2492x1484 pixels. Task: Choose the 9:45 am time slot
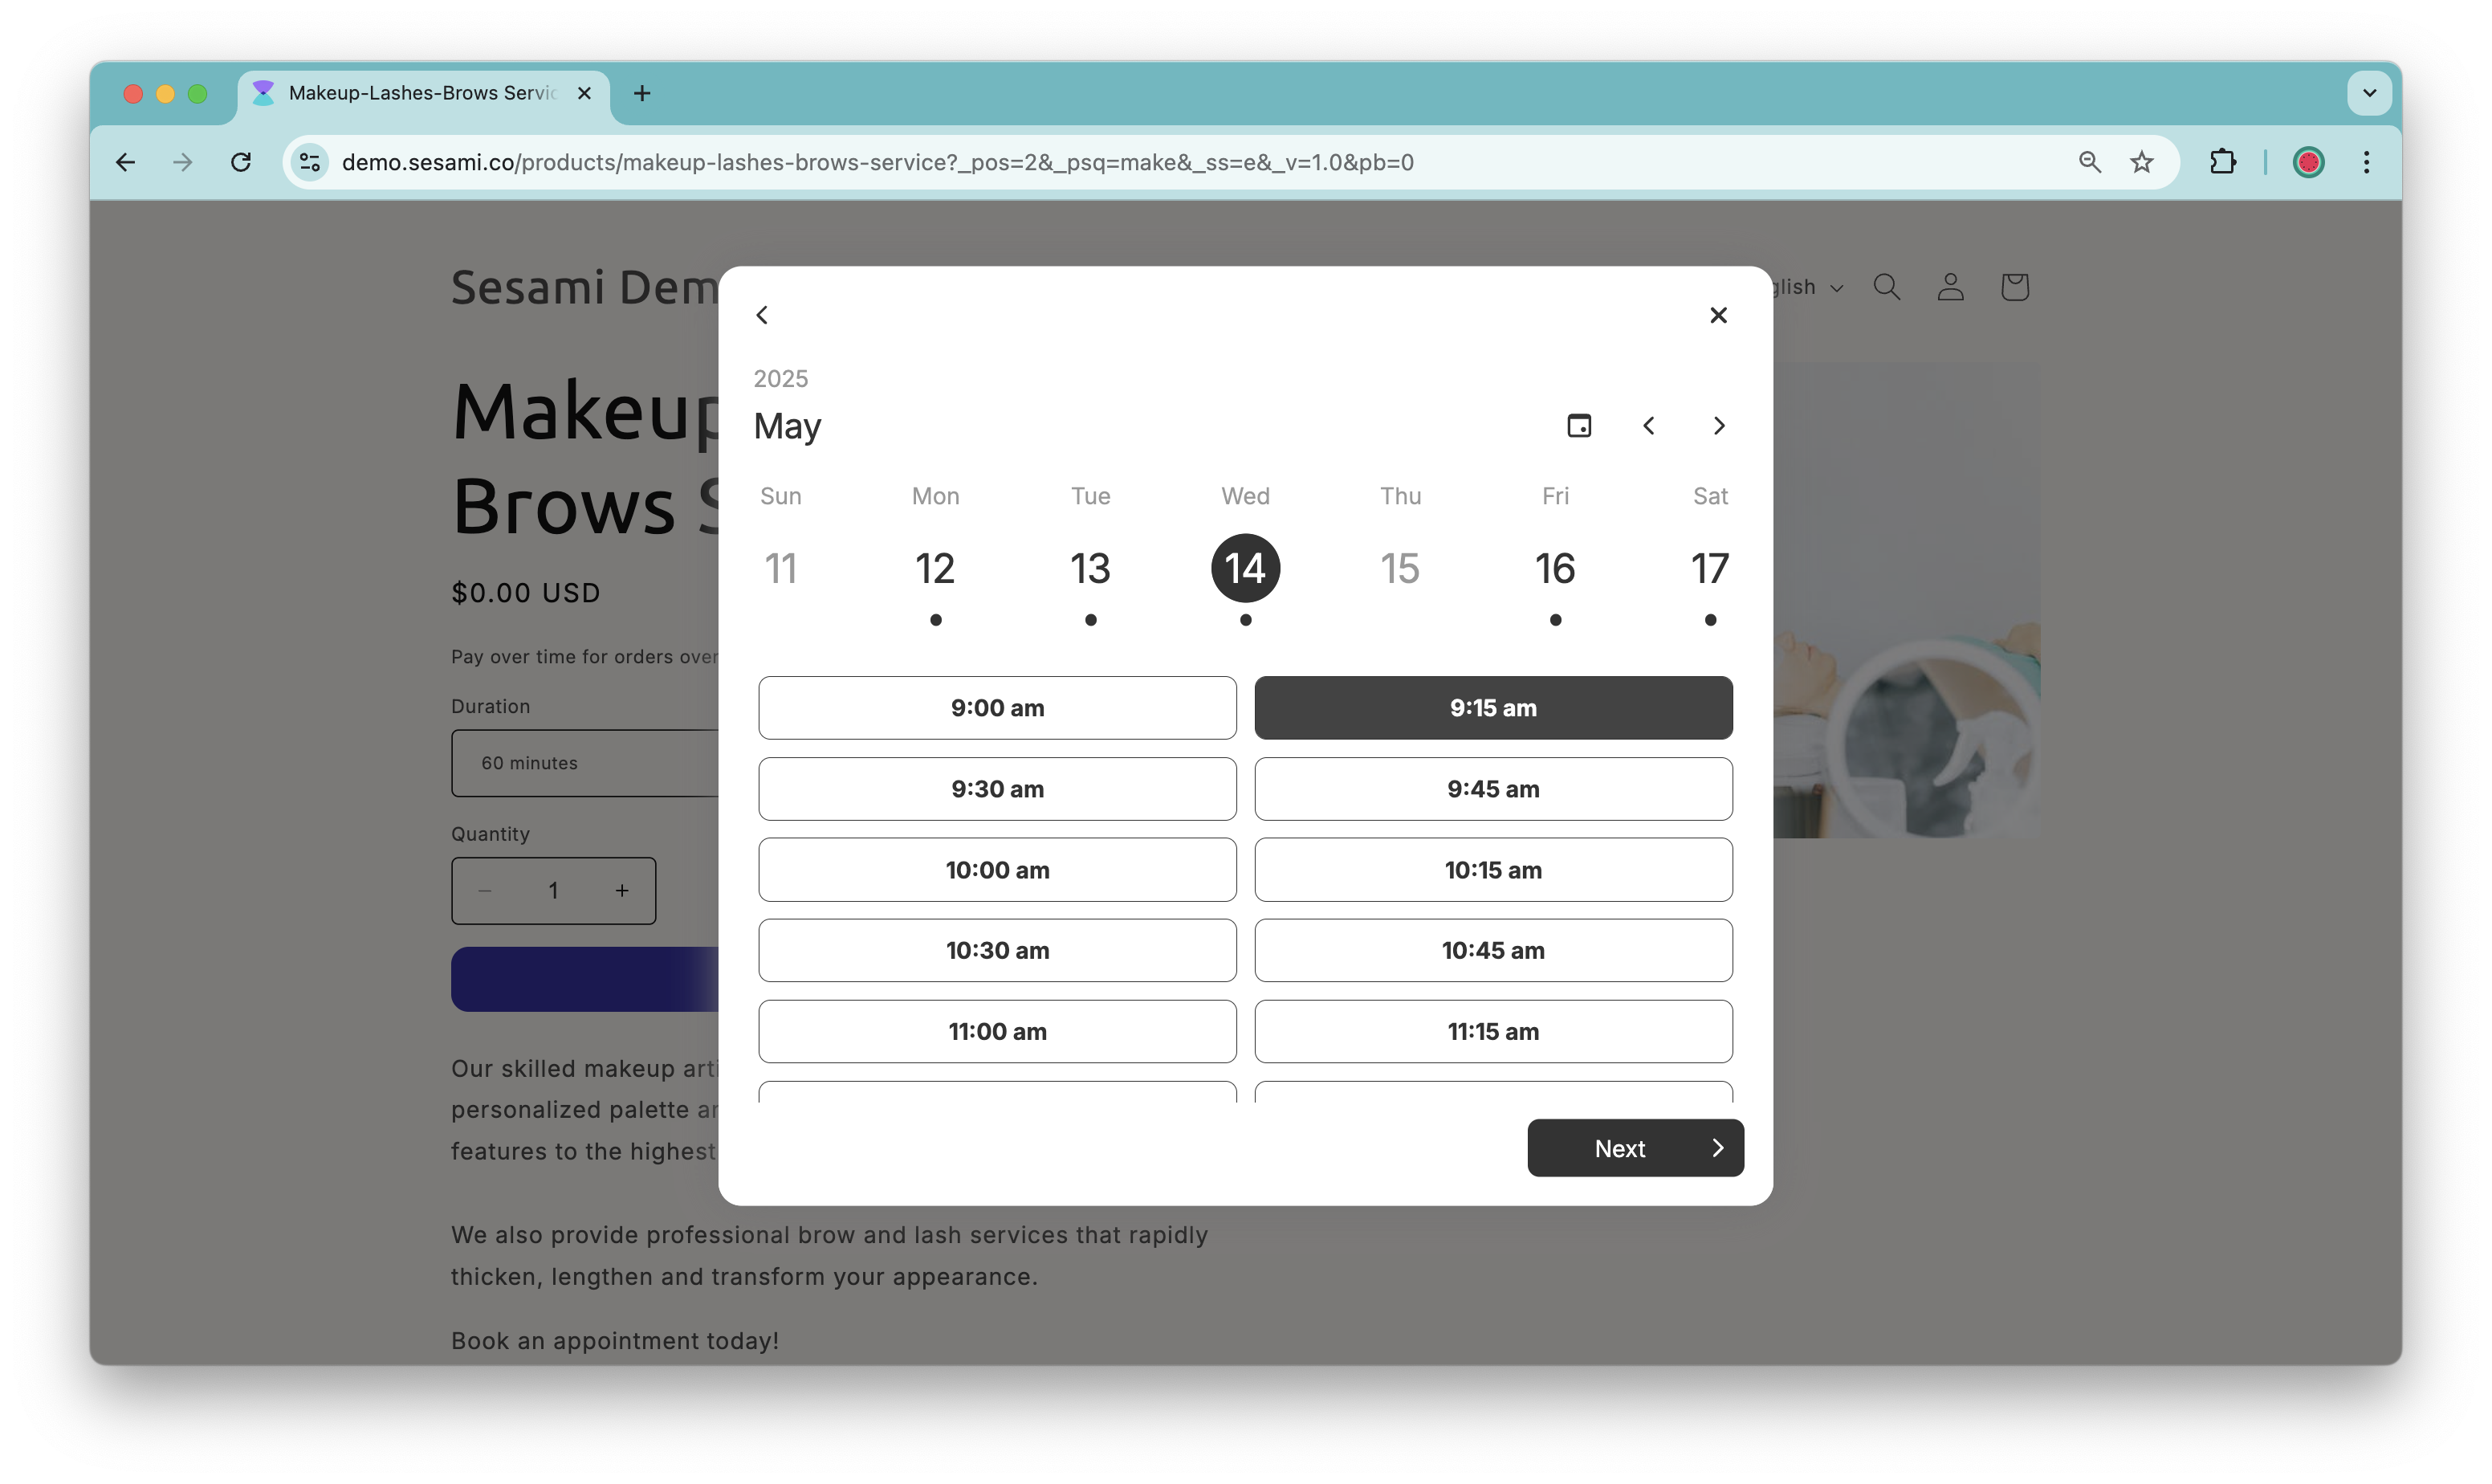coord(1492,789)
